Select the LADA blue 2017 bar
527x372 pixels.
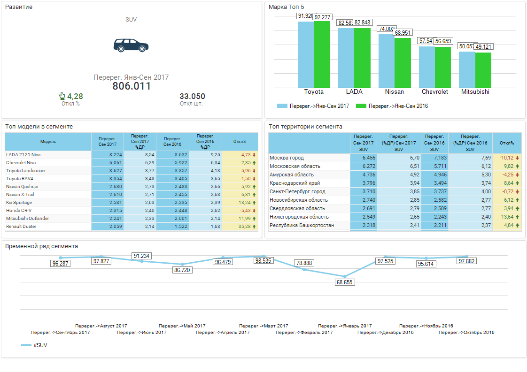tap(346, 58)
